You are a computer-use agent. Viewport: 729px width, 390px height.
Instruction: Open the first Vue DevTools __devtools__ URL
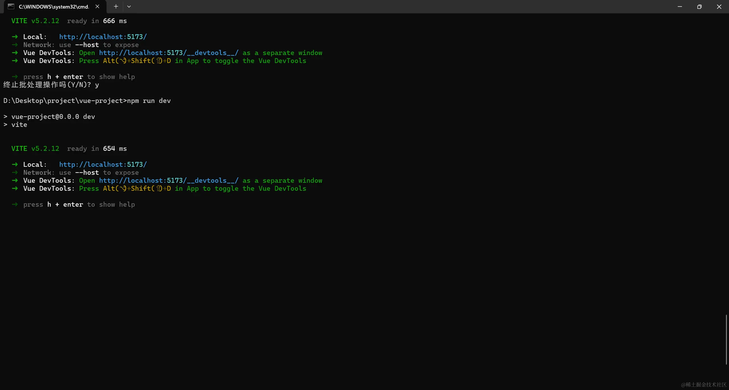169,53
